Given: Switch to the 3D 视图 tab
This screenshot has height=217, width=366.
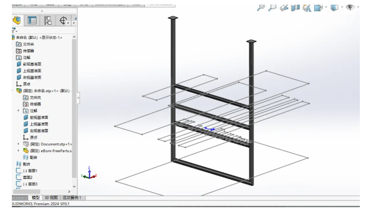Looking at the screenshot, I should [x=51, y=197].
